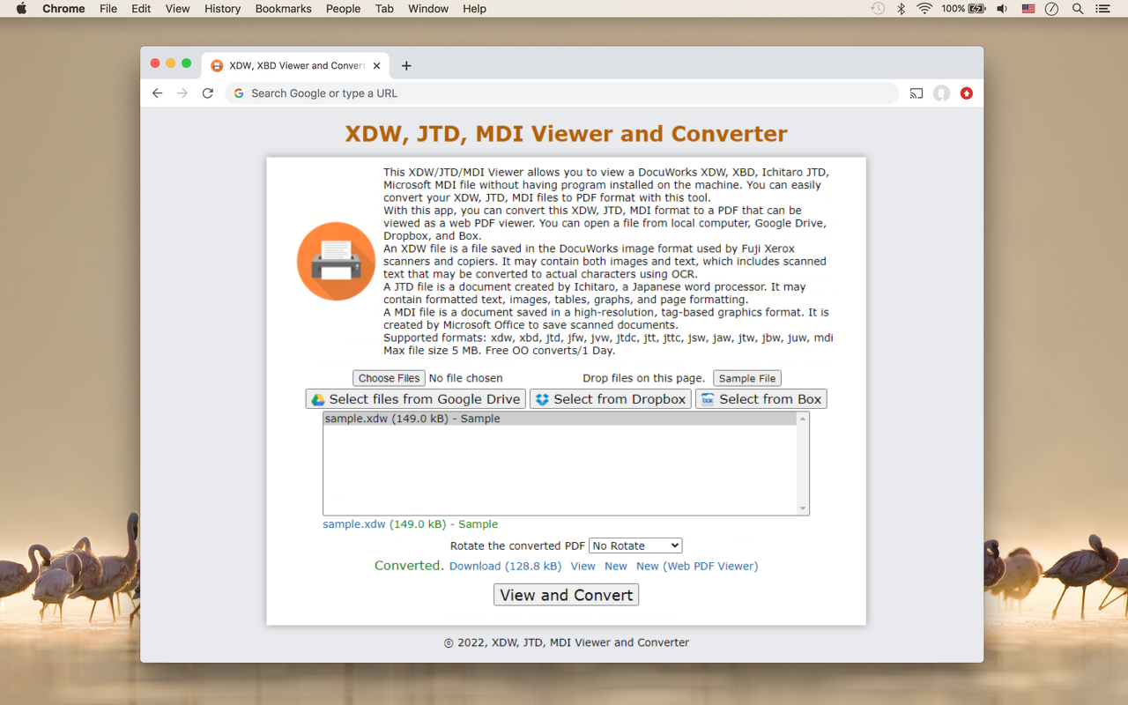Click the Bluetooth icon in the menu bar
Screen dimensions: 1128x705
[901, 9]
